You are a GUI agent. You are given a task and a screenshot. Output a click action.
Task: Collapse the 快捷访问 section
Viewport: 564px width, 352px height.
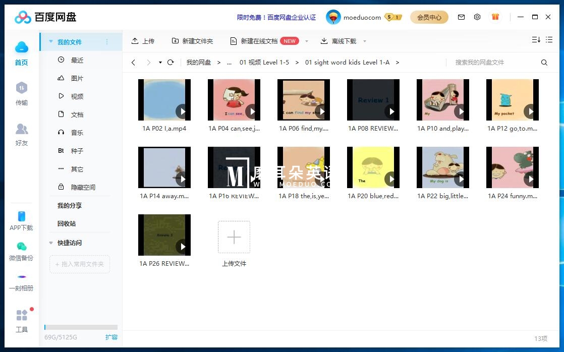pyautogui.click(x=50, y=243)
